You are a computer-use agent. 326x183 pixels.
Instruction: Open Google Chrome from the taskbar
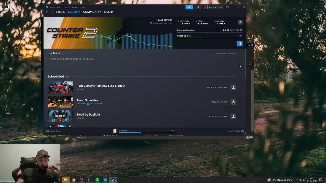pyautogui.click(x=73, y=180)
